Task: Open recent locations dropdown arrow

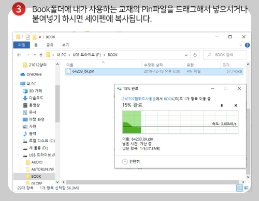Action: (35, 55)
